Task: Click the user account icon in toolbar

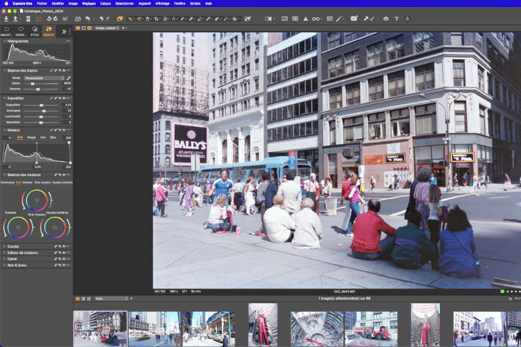Action: click(407, 19)
